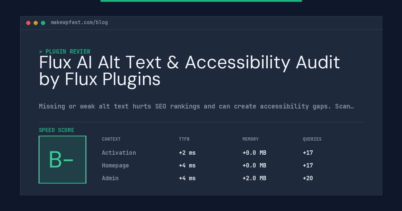The width and height of the screenshot is (402, 211).
Task: Click the red window dot
Action: [28, 23]
